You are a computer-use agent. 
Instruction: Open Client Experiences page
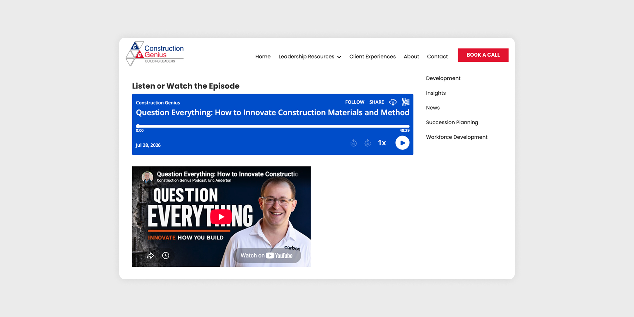372,57
